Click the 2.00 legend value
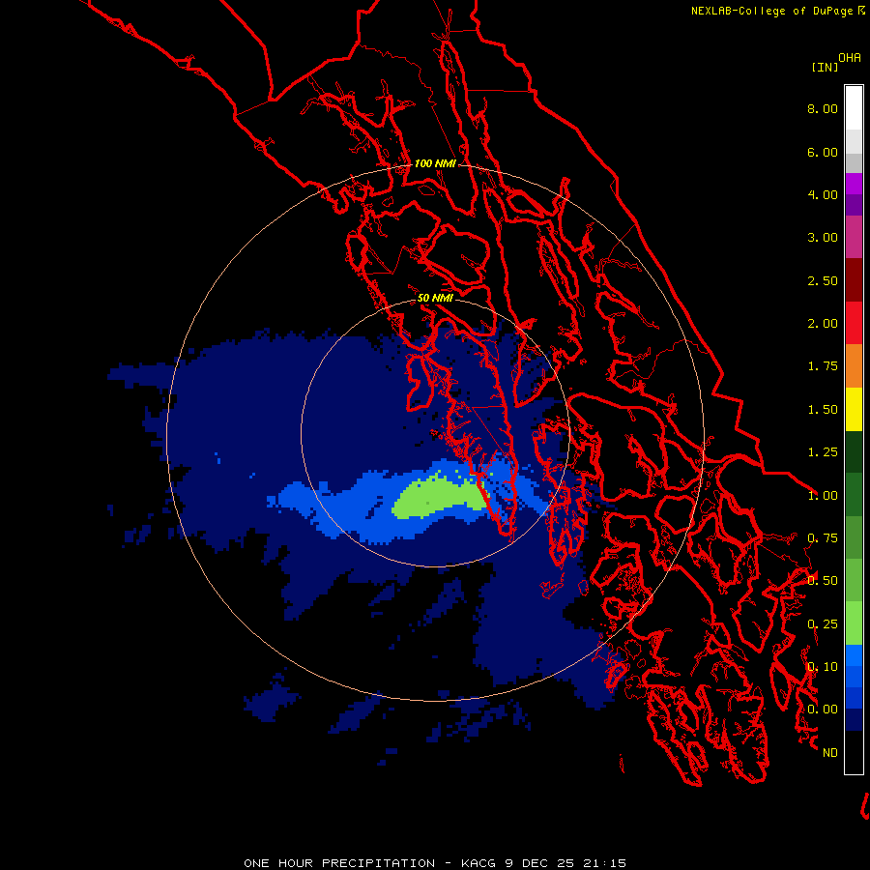The height and width of the screenshot is (870, 870). point(823,324)
